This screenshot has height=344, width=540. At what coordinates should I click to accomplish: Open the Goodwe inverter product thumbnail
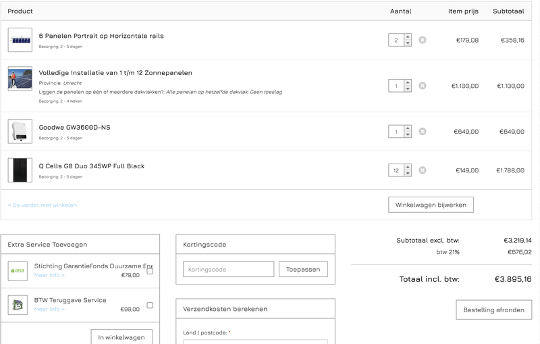(20, 131)
